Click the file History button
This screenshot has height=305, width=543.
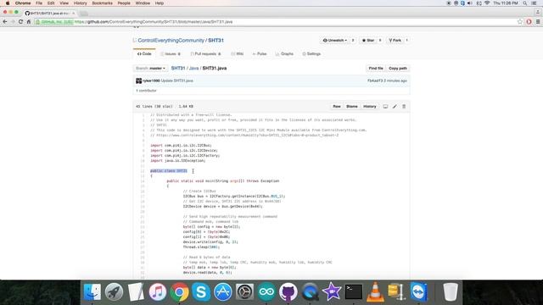point(370,107)
